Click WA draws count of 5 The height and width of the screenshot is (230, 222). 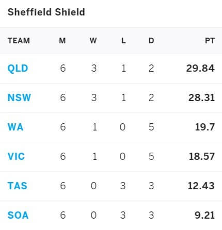151,127
